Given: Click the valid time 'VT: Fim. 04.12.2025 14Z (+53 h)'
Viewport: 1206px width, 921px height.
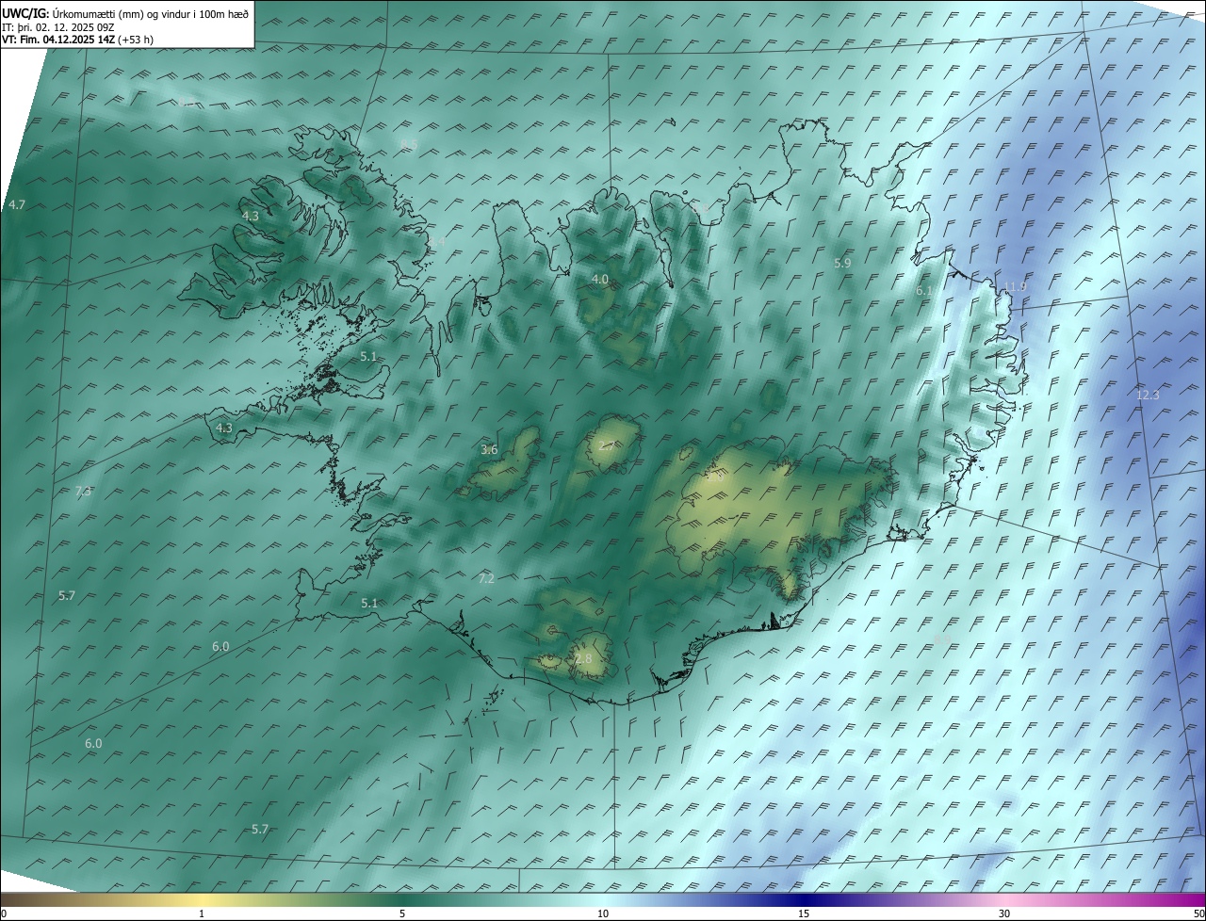Looking at the screenshot, I should (x=77, y=40).
